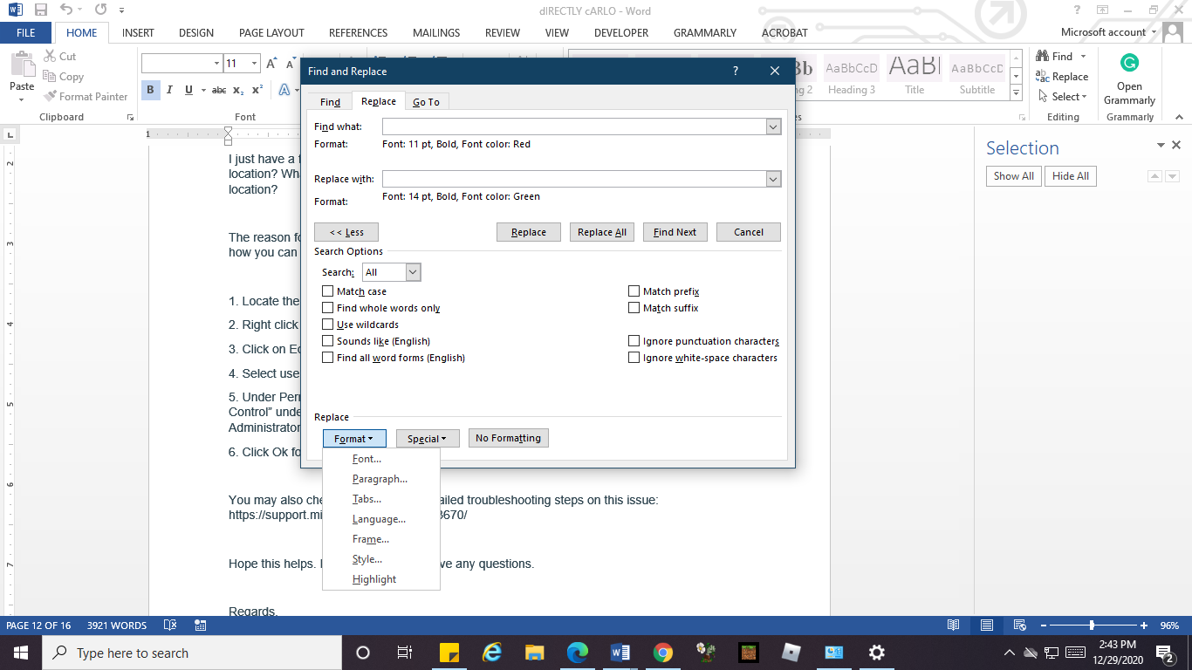Apply superscript formatting
This screenshot has width=1192, height=670.
257,90
